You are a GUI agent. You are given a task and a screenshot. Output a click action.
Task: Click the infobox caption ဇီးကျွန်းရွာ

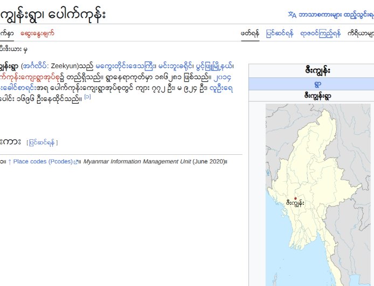pos(317,96)
